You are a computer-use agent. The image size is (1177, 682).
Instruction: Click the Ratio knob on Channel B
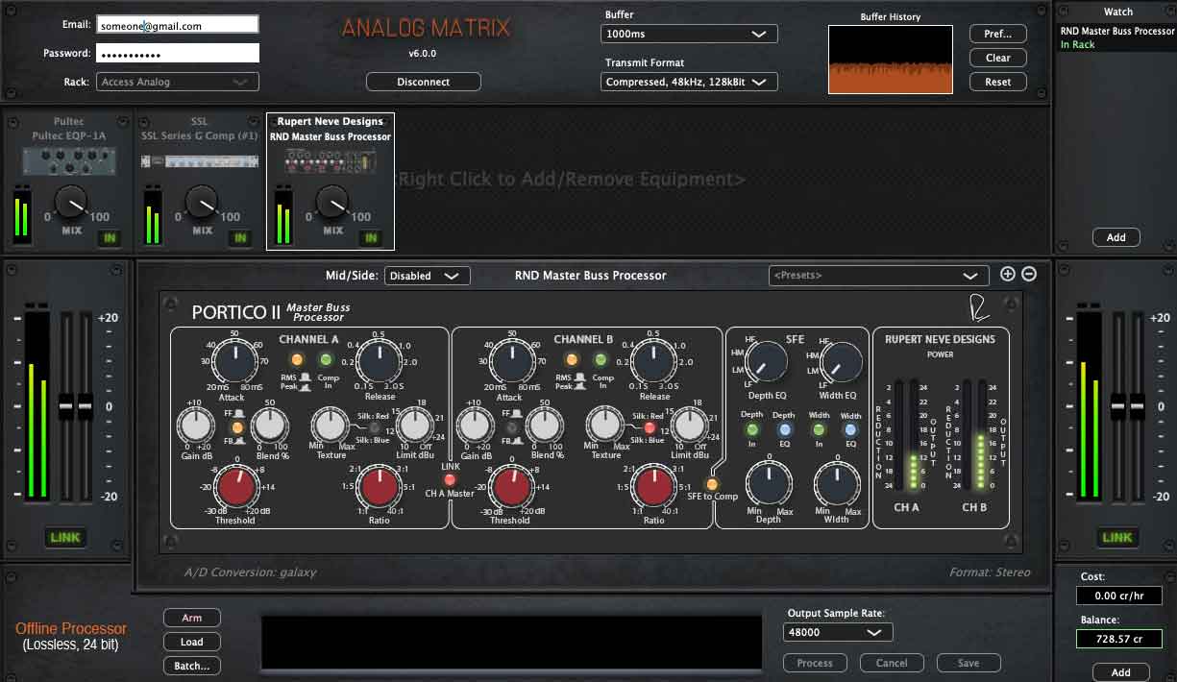coord(654,488)
